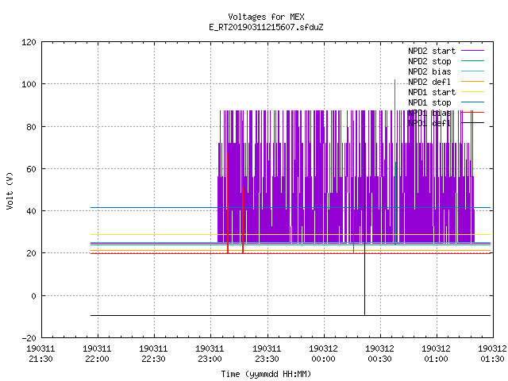Click the y-axis tick label 20
The width and height of the screenshot is (508, 381).
point(31,253)
